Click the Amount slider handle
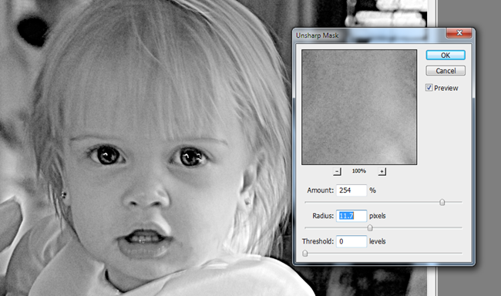The height and width of the screenshot is (296, 501). click(442, 202)
